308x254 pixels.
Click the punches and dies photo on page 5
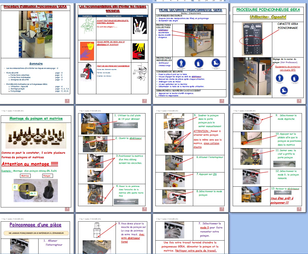click(x=36, y=136)
